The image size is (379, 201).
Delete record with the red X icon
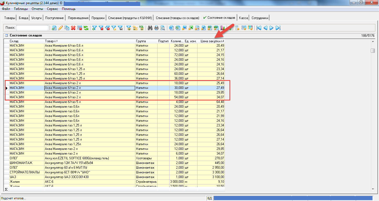[x=73, y=28]
